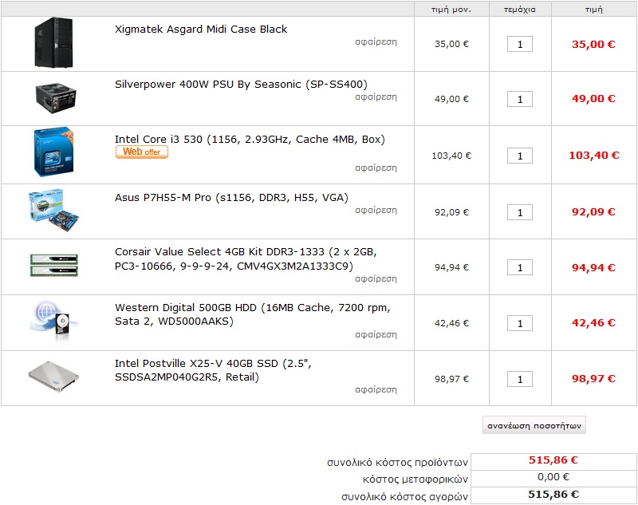The image size is (638, 505).
Task: Remove the Intel Postville SSD from cart
Action: 376,389
